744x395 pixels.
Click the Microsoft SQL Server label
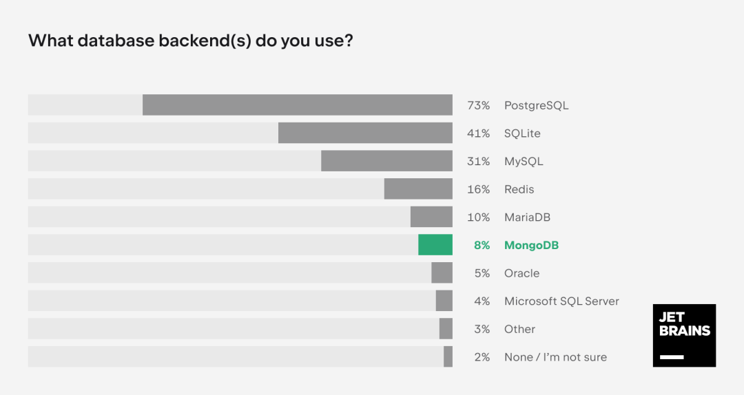click(562, 301)
